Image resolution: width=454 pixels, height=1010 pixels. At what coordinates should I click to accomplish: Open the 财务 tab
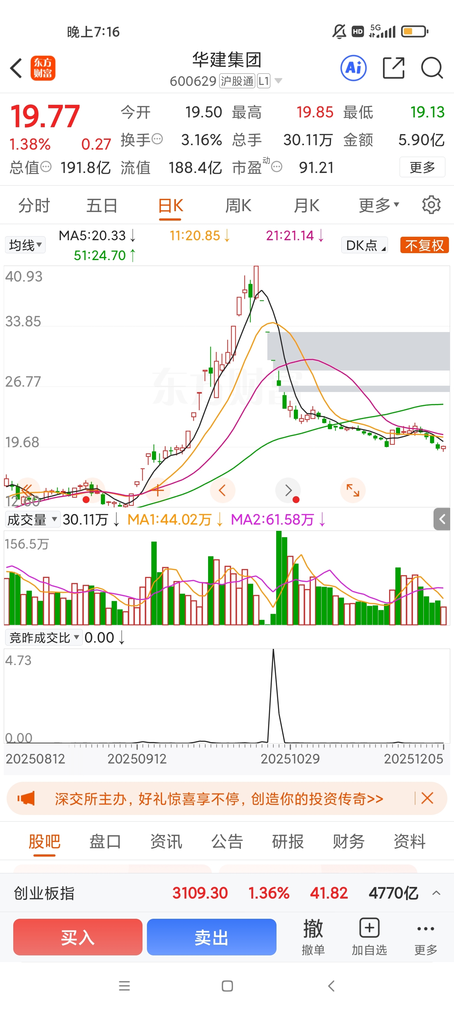point(349,841)
